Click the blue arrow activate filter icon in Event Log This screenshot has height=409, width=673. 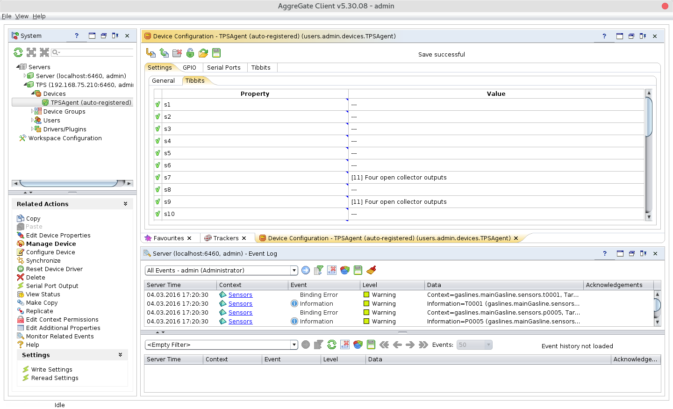[306, 270]
